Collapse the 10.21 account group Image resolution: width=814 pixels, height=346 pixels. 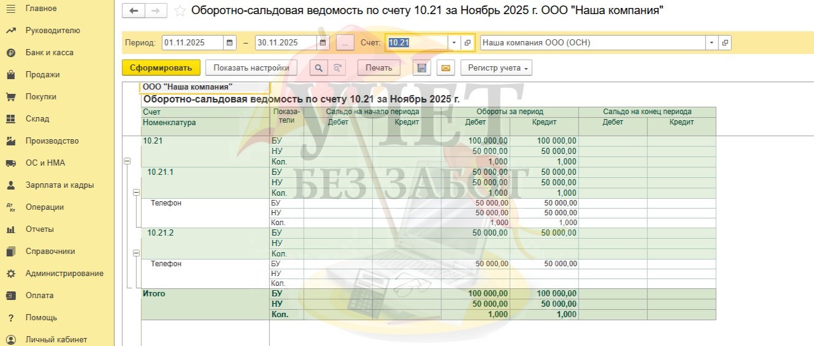(127, 161)
